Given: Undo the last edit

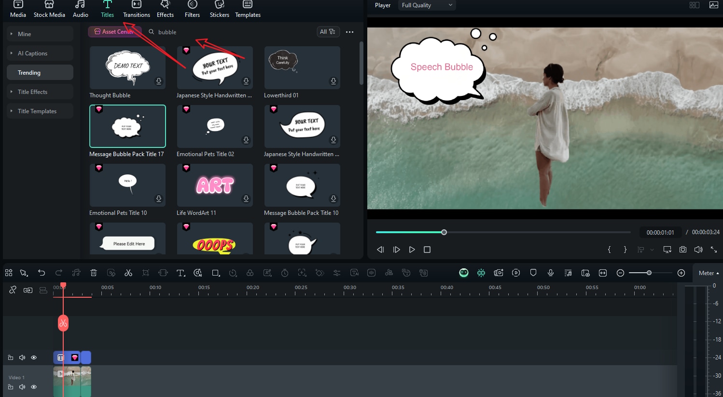Looking at the screenshot, I should click(42, 273).
